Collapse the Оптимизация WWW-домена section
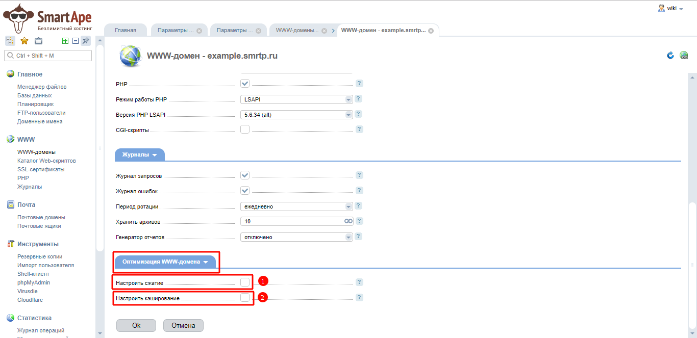The height and width of the screenshot is (338, 697). click(165, 262)
